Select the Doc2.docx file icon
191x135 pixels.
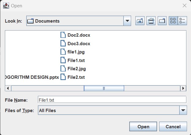[63, 35]
